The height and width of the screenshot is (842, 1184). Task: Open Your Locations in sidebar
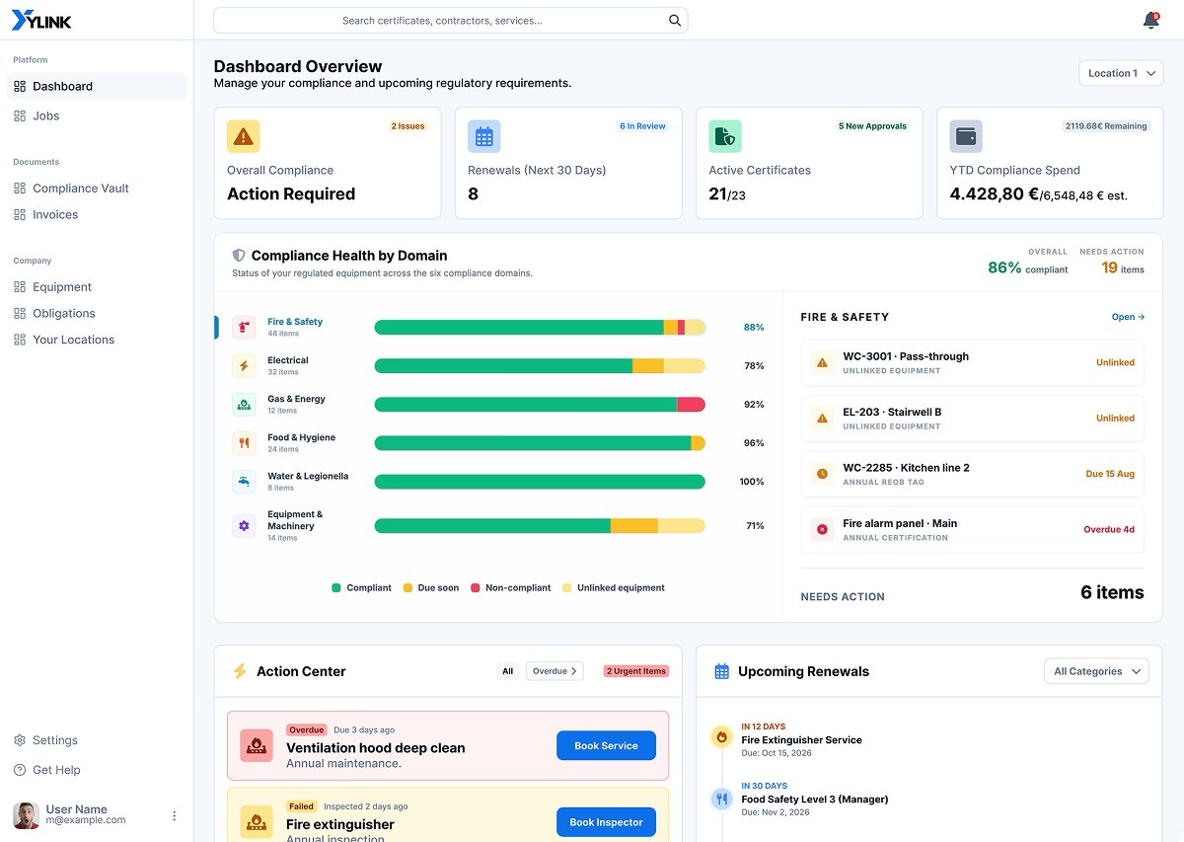pos(97,340)
